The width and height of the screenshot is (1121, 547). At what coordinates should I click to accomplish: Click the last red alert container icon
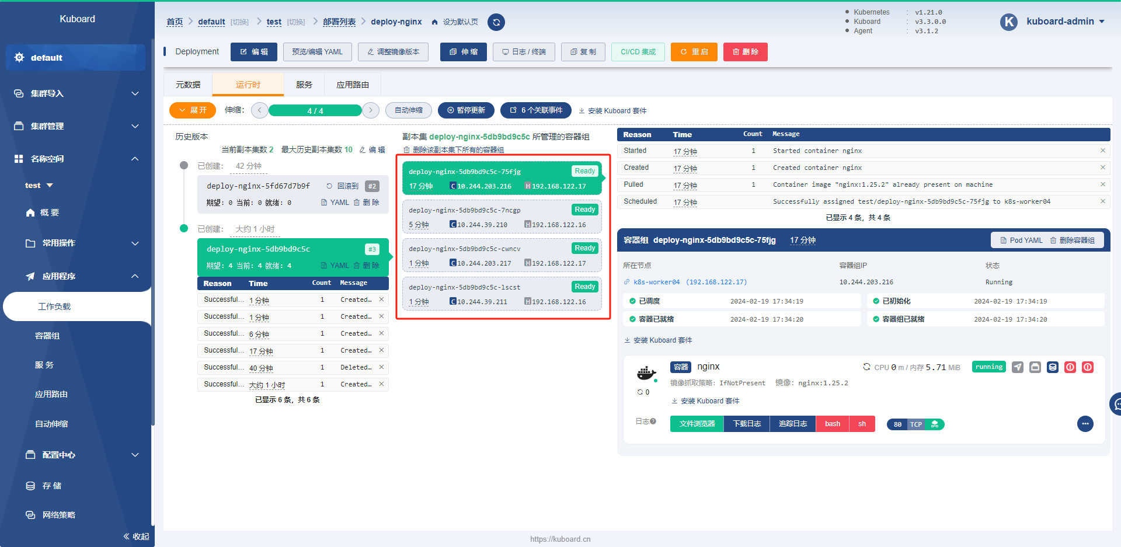pos(1088,367)
